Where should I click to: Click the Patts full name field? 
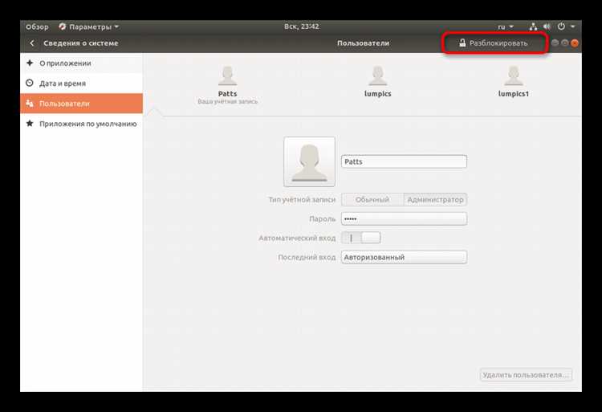[404, 161]
